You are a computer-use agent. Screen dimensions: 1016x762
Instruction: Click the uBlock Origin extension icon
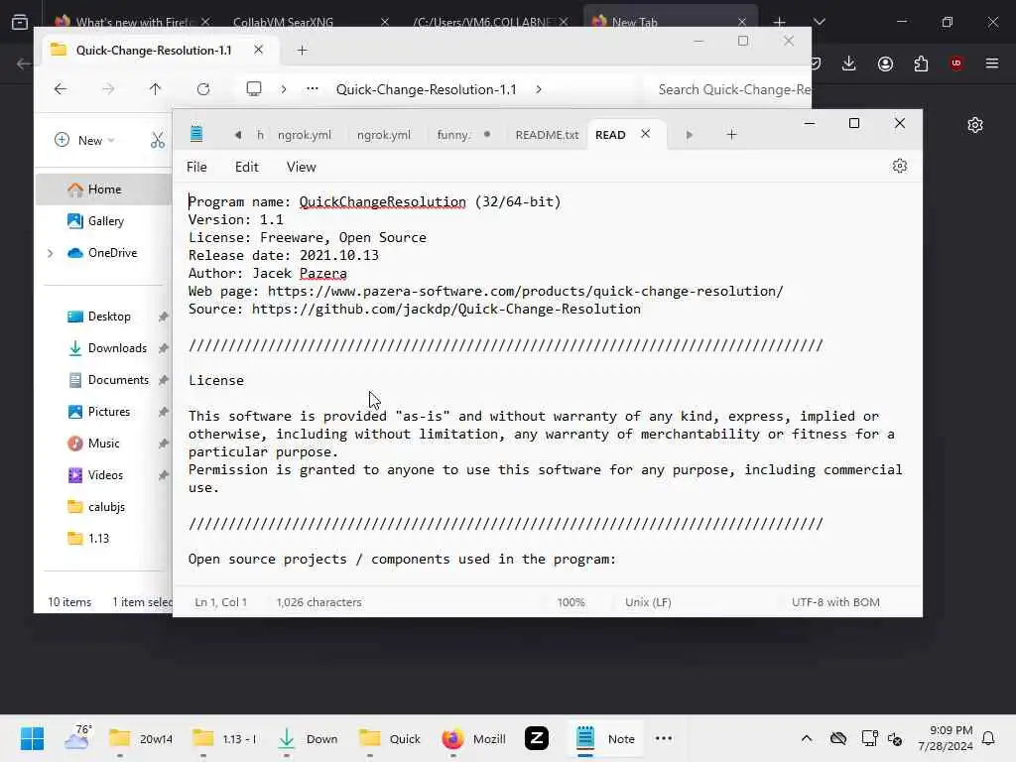[x=956, y=63]
